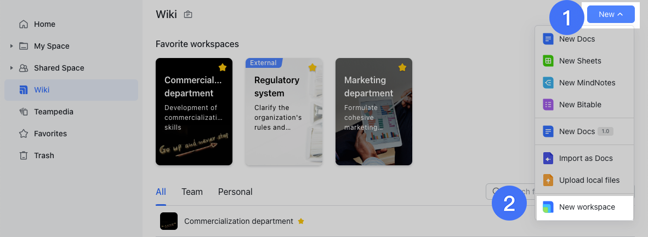Switch to the Team tab

192,192
